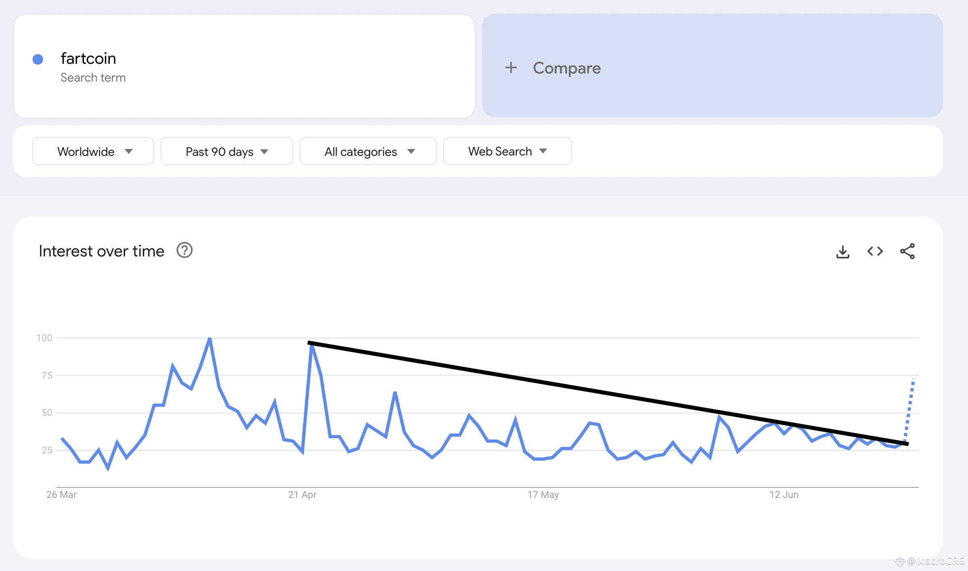Click the Search term subtitle
This screenshot has height=571, width=968.
93,78
